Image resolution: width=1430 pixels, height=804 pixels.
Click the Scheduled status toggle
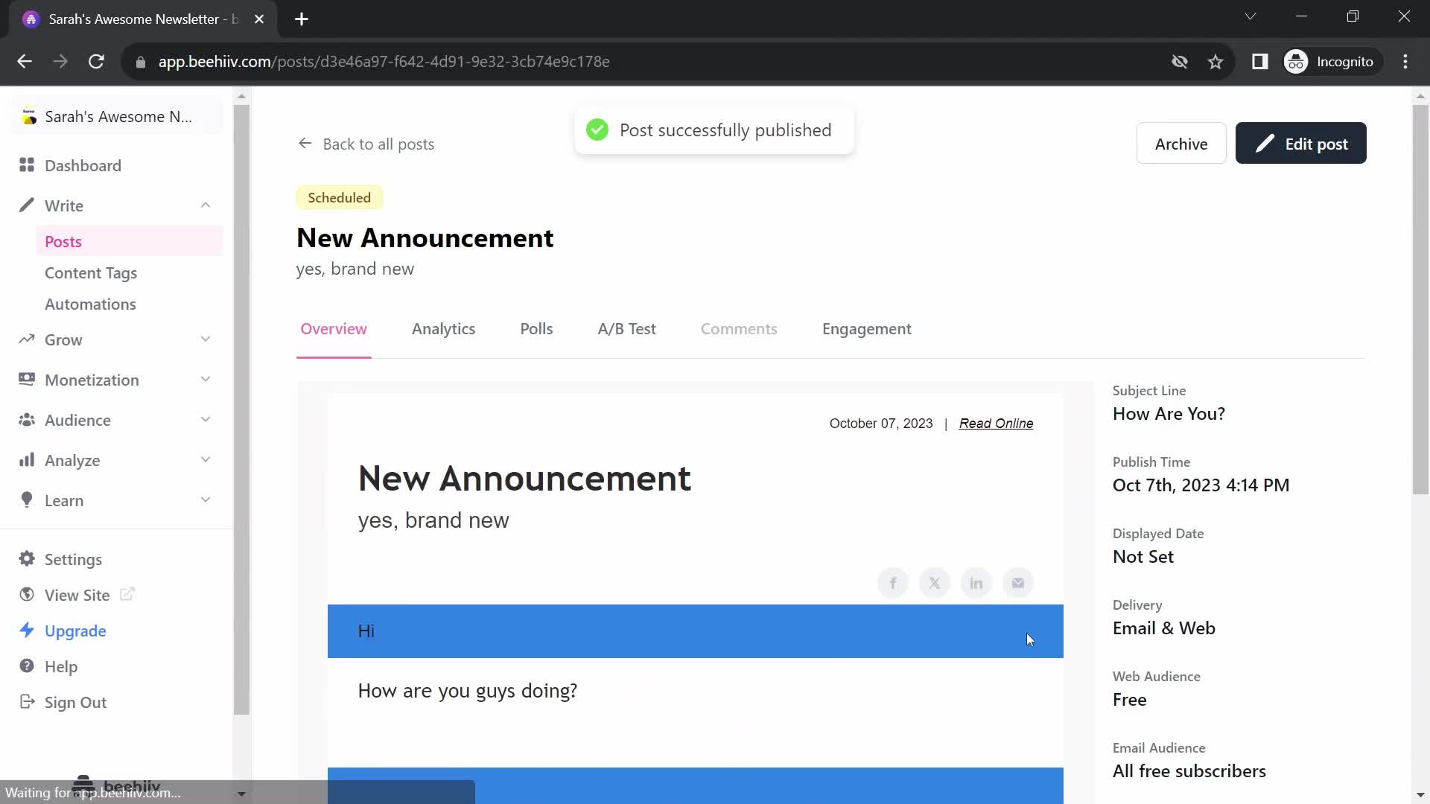click(x=339, y=197)
